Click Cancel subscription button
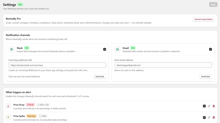 [204, 19]
